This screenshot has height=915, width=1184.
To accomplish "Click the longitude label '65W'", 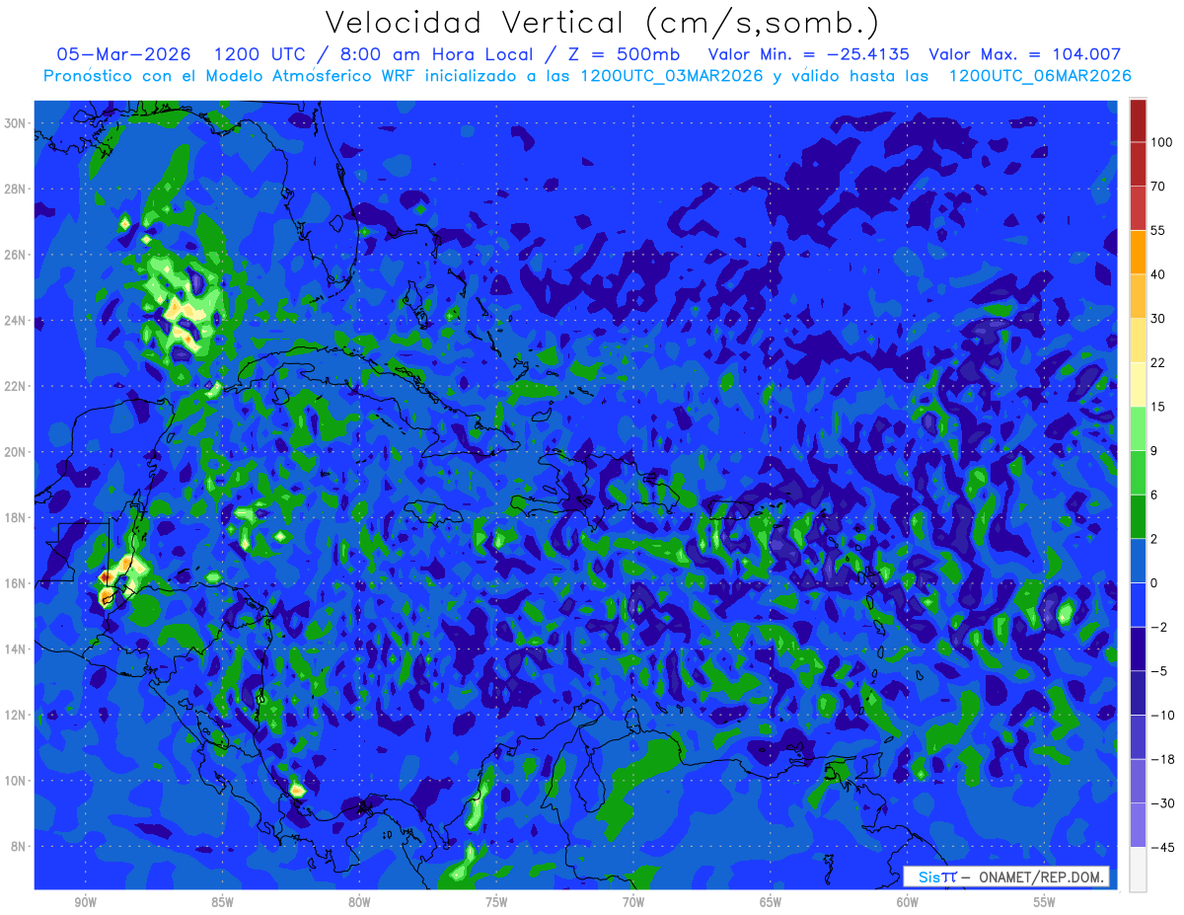I will point(771,902).
